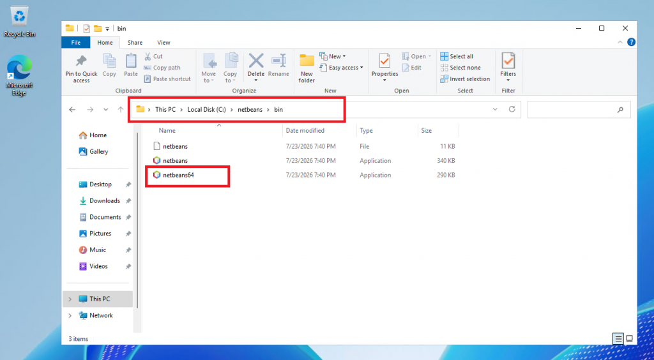This screenshot has height=360, width=654.
Task: Go back with the Back arrow
Action: (x=72, y=110)
